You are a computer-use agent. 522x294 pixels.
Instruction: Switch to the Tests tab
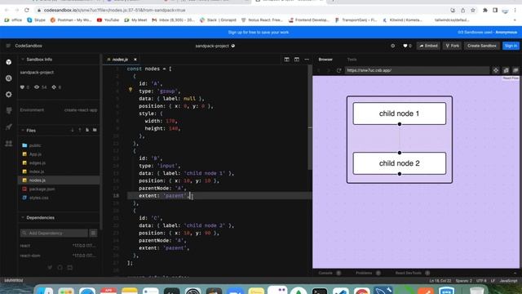(352, 60)
